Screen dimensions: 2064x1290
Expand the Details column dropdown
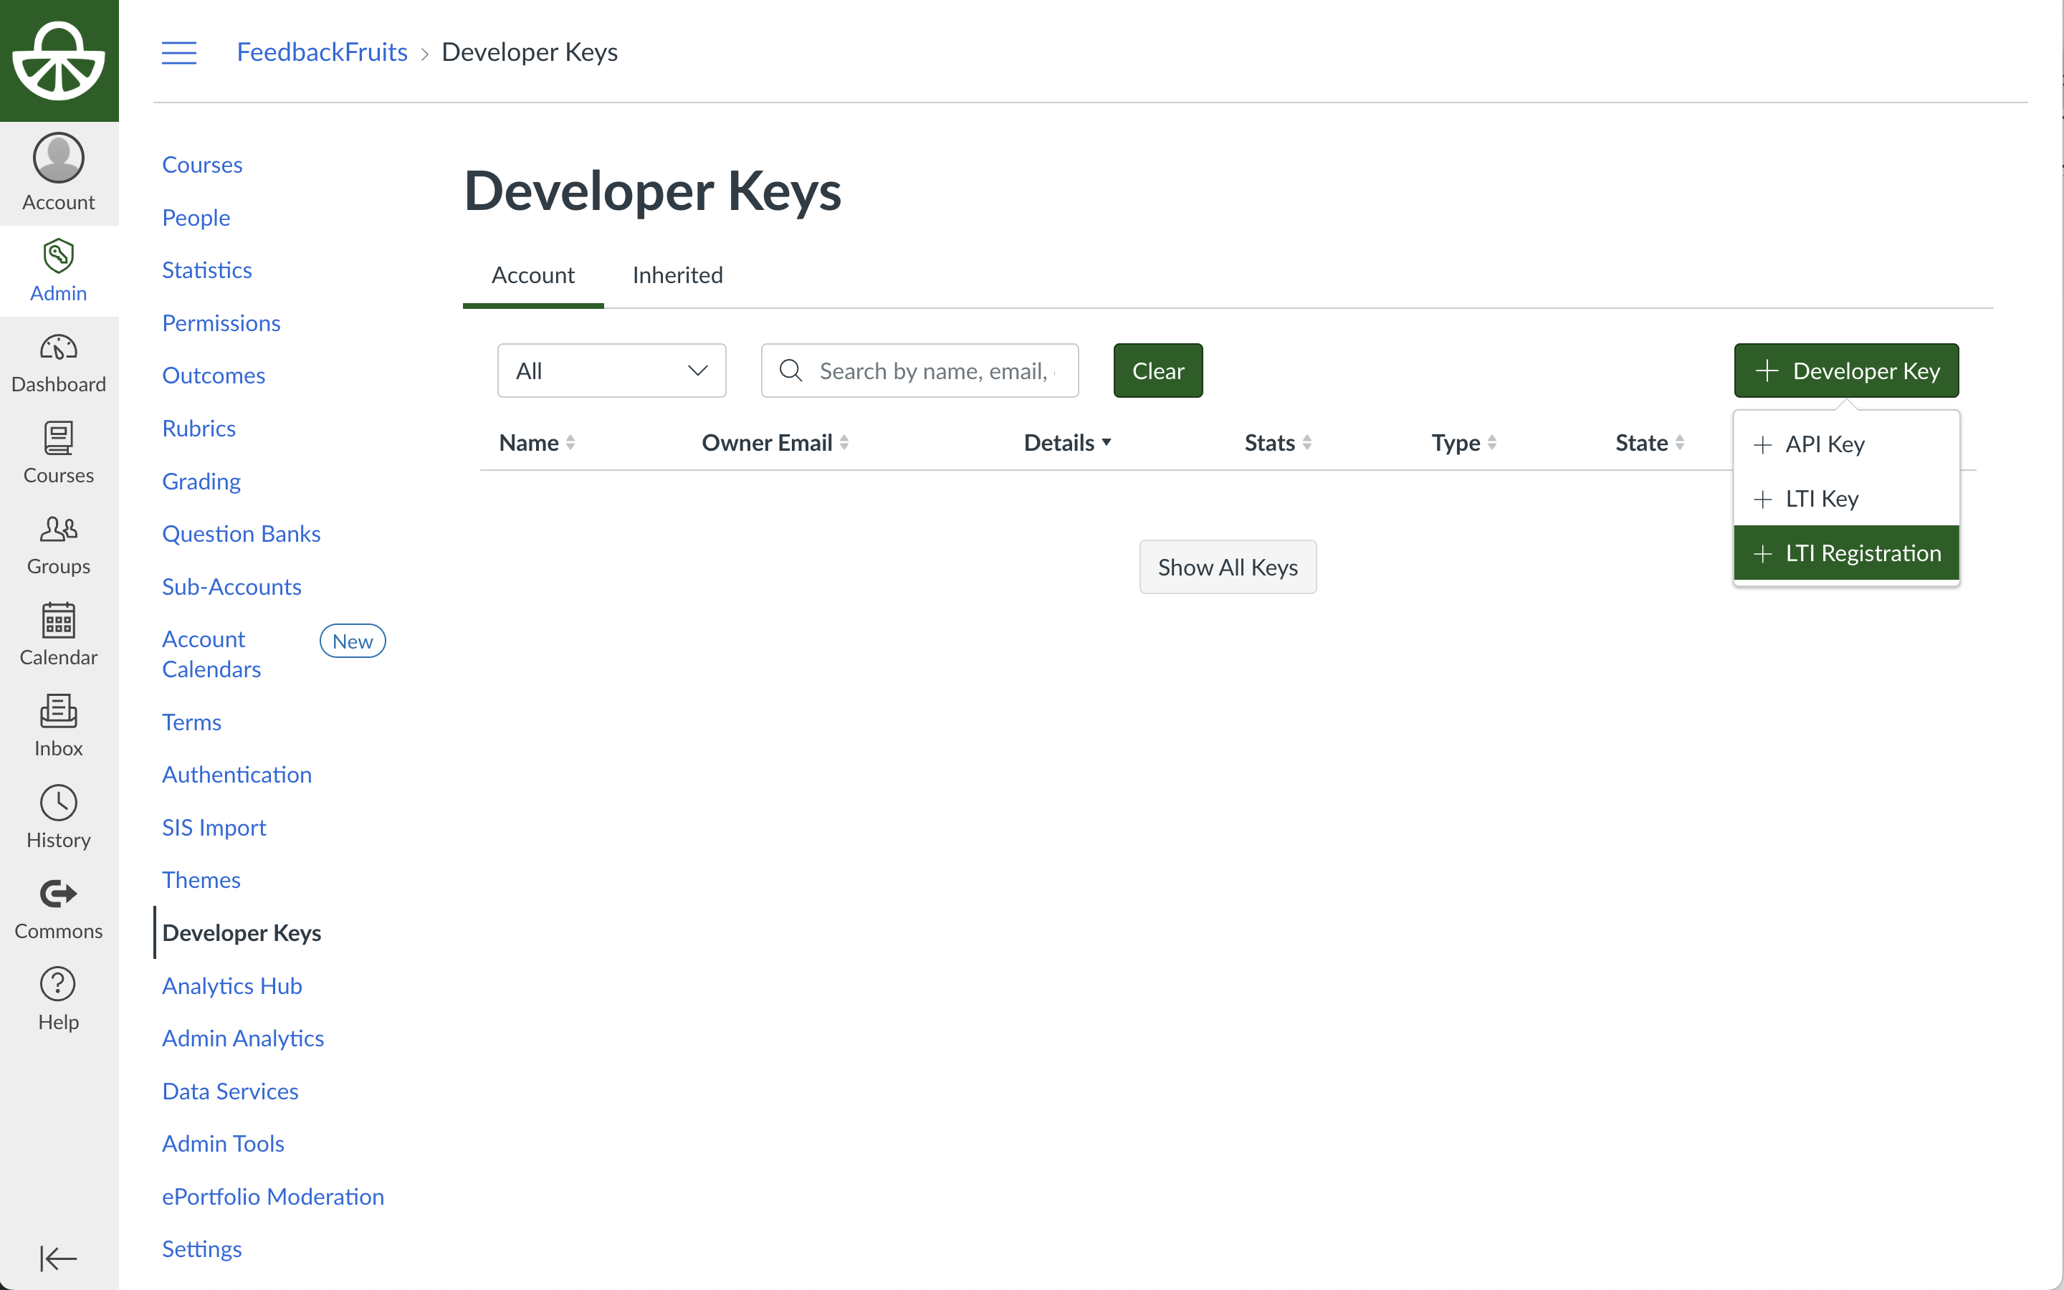[x=1067, y=442]
